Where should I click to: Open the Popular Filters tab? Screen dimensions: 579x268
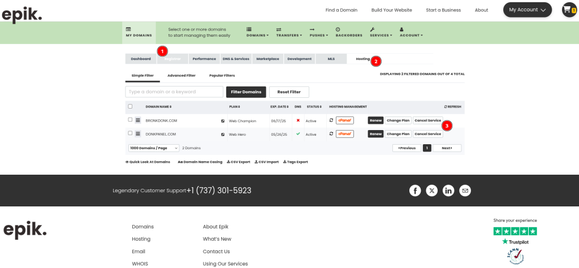(x=222, y=76)
